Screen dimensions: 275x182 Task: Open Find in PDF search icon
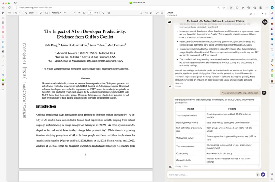(140, 13)
